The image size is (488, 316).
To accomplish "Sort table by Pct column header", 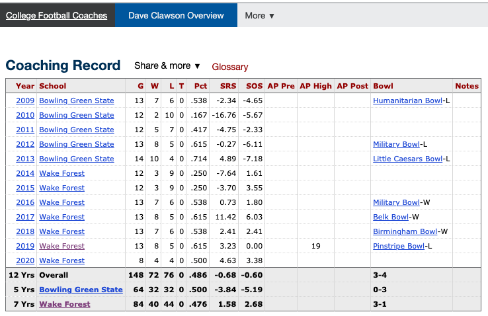I will click(x=200, y=86).
